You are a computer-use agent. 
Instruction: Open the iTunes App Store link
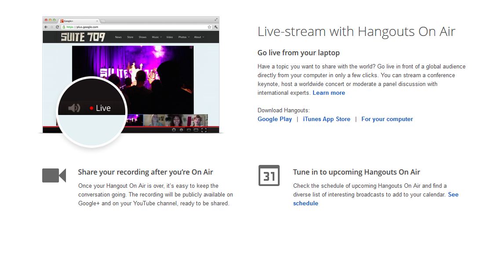click(327, 119)
